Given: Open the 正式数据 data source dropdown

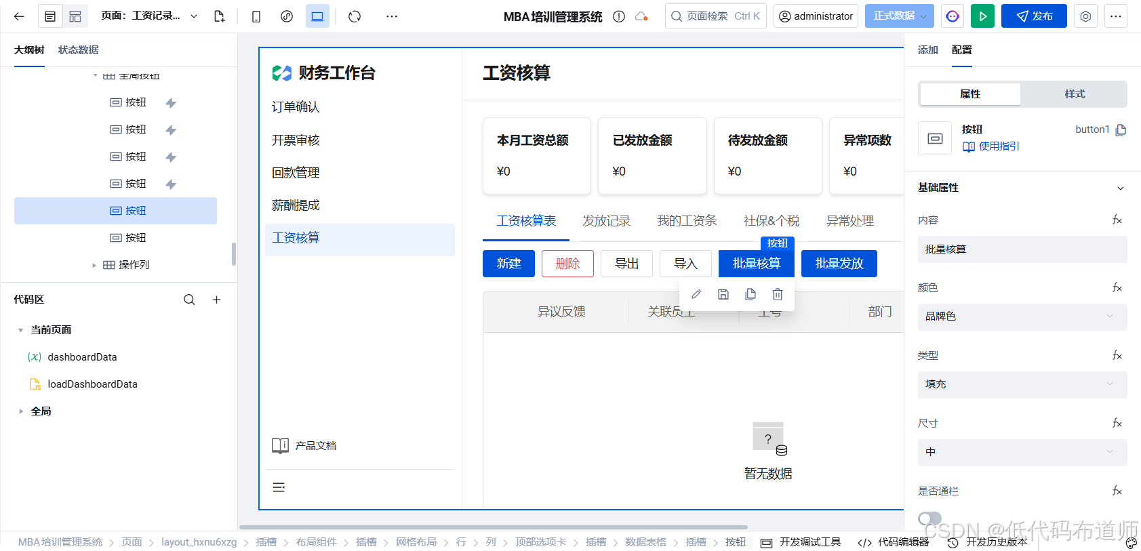Looking at the screenshot, I should pyautogui.click(x=900, y=16).
